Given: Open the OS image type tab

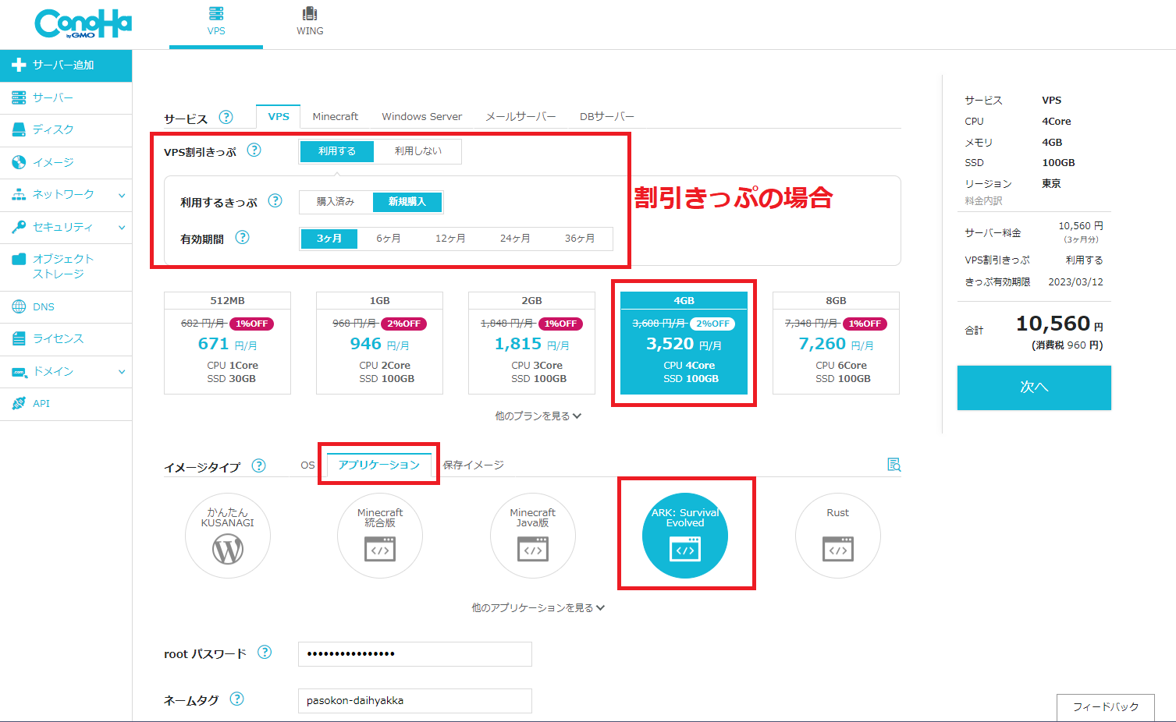Looking at the screenshot, I should coord(307,465).
